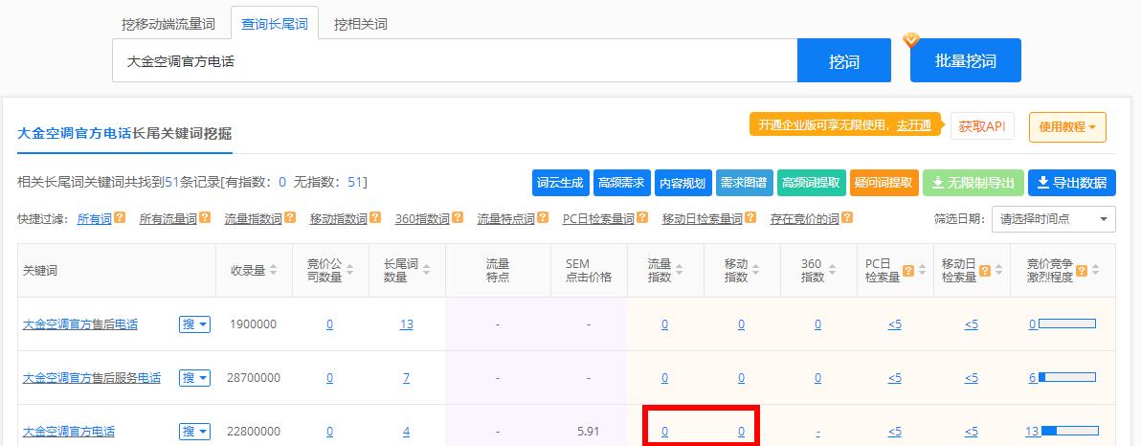
Task: Click help icon next to 360指数词
Action: pos(458,217)
